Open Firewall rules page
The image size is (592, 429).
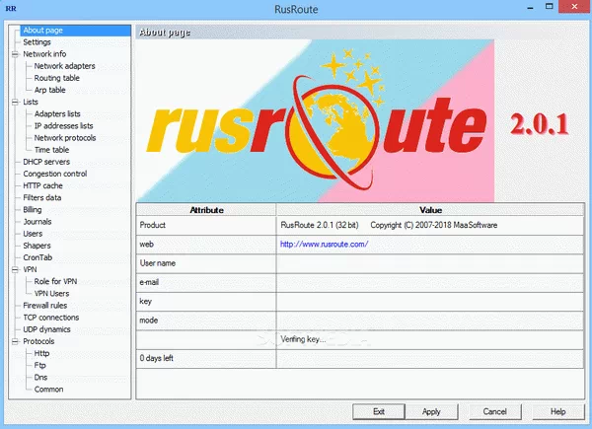[x=45, y=306]
